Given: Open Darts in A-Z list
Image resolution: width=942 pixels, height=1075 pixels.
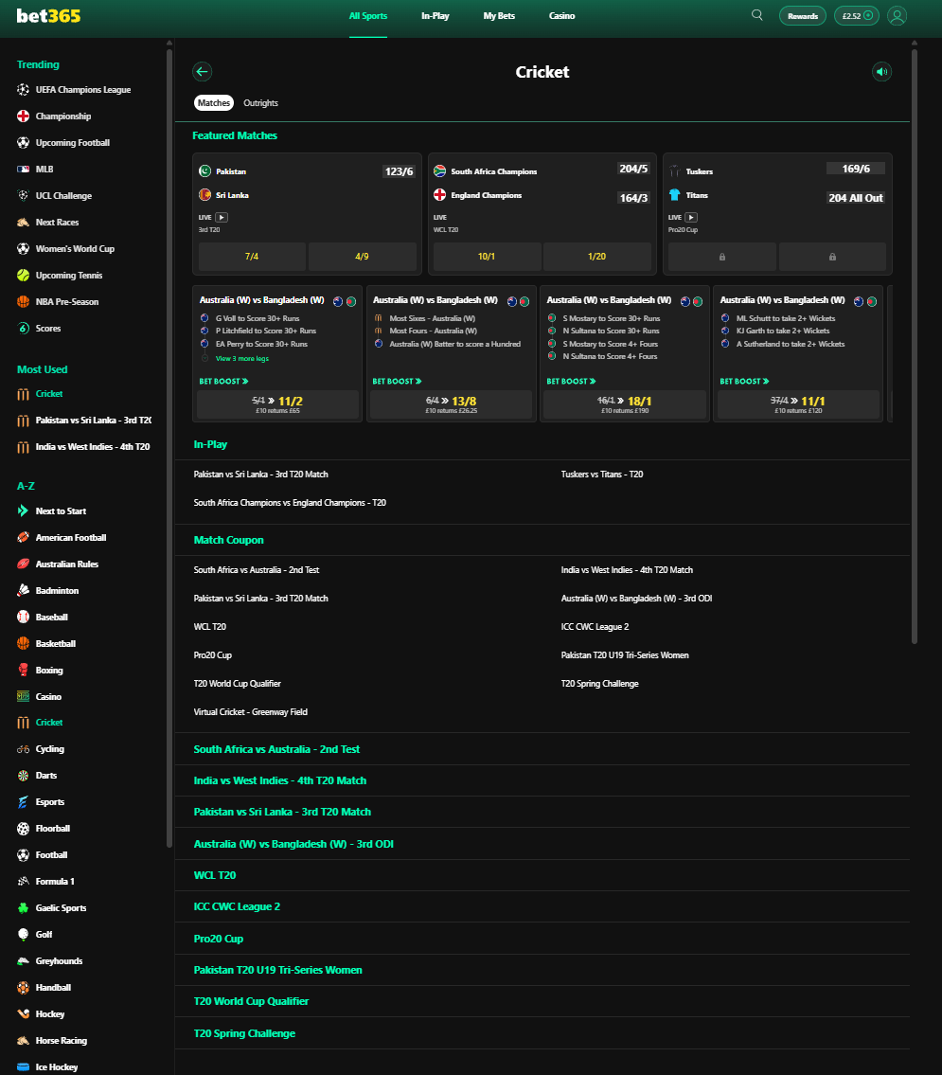Looking at the screenshot, I should (x=45, y=776).
